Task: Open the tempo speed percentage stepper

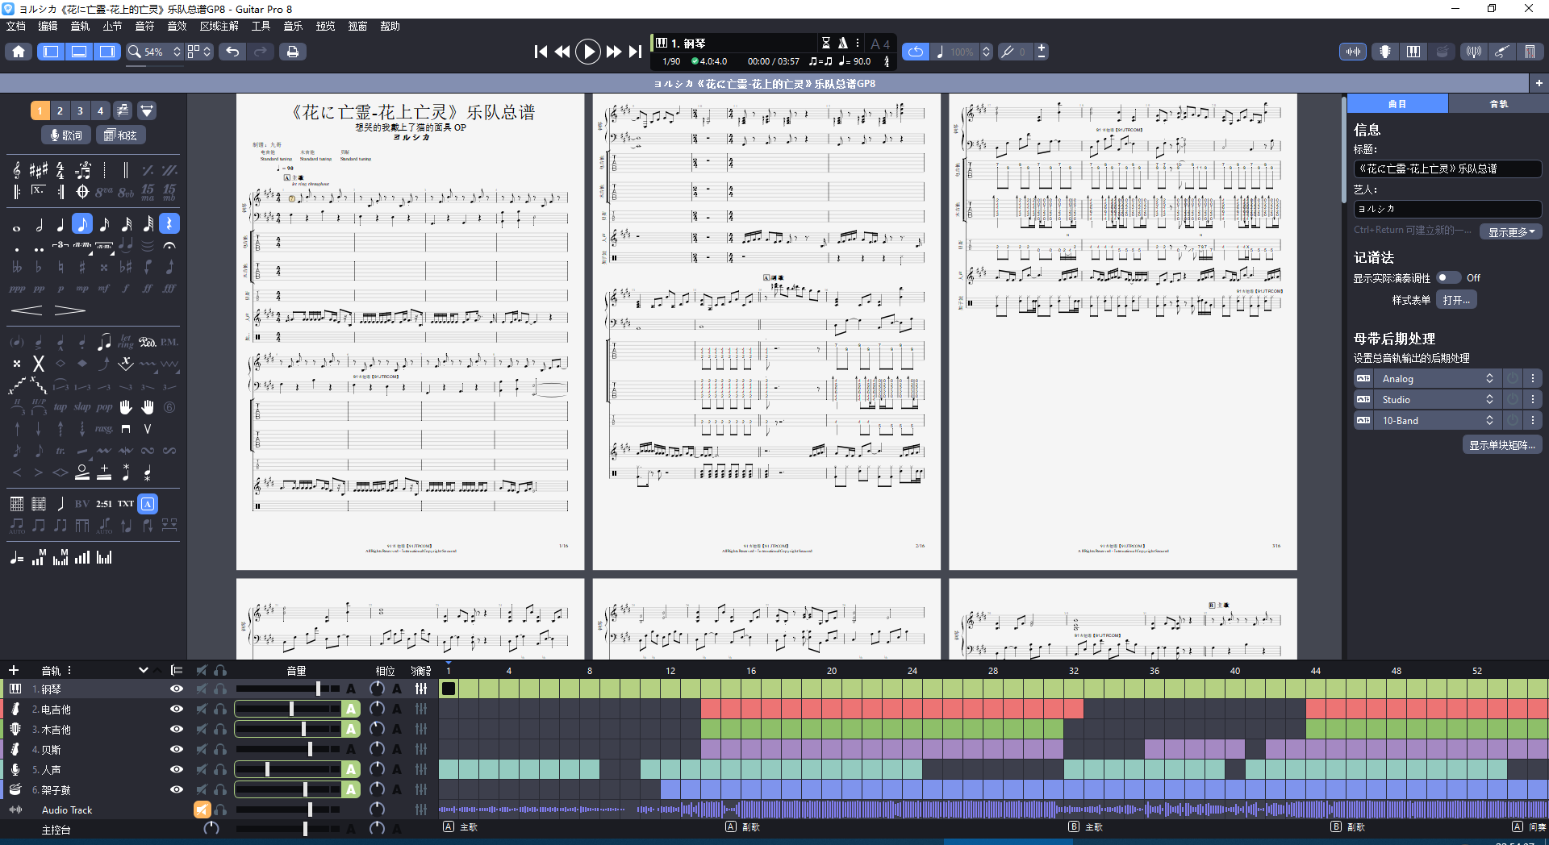Action: tap(986, 52)
